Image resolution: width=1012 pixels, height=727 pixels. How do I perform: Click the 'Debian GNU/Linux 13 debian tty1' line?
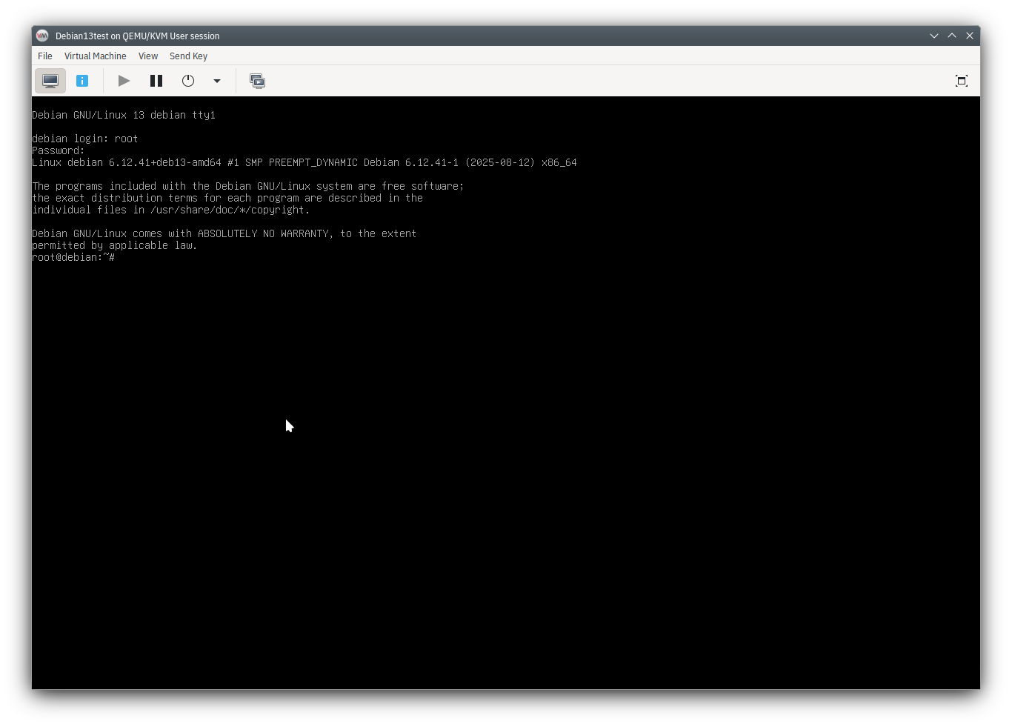(124, 115)
